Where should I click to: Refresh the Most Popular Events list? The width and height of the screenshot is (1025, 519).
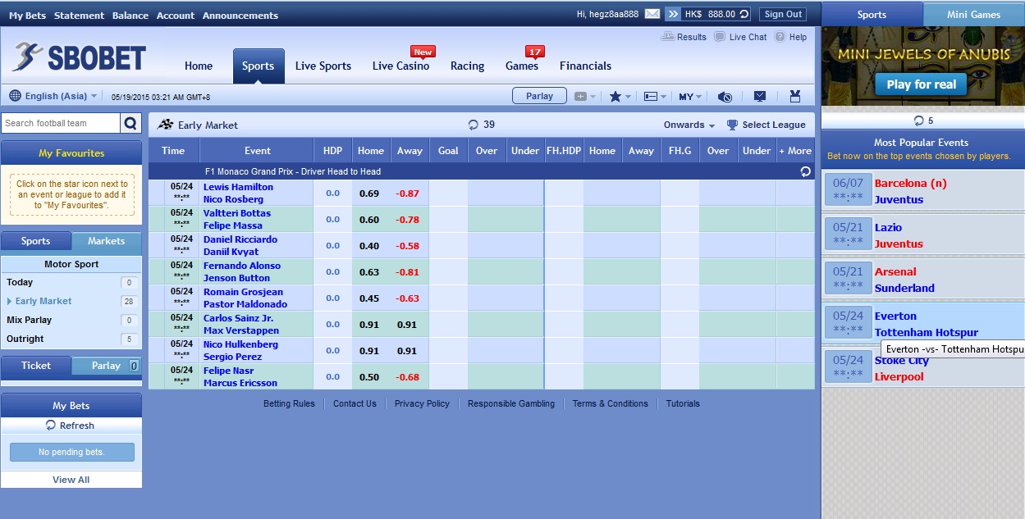point(919,121)
